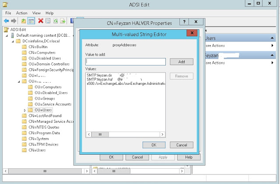280x184 pixels.
Task: Cancel the Multi-valued String Editor dialog
Action: (x=181, y=145)
